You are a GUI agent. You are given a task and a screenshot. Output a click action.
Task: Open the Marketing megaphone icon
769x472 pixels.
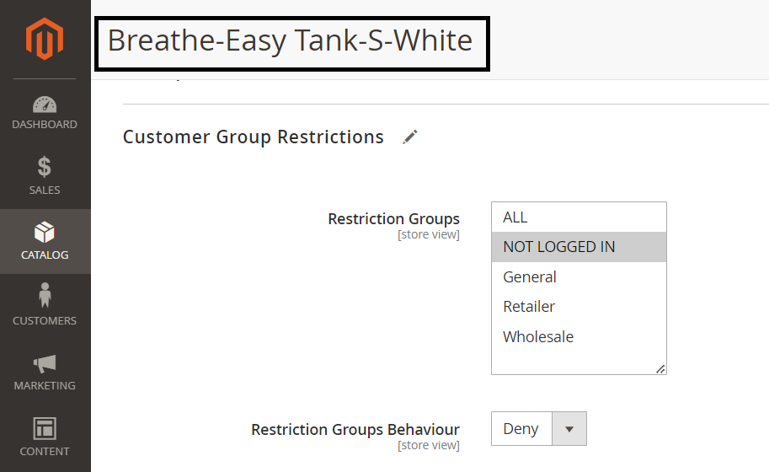45,363
